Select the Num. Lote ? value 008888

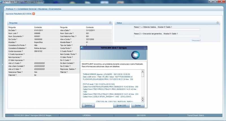(37, 33)
